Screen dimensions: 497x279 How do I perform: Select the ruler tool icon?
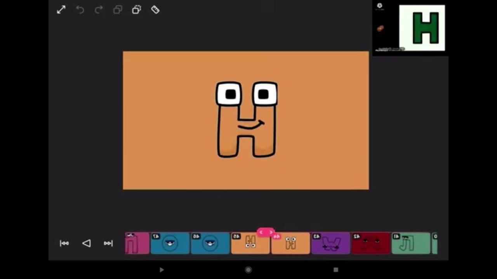pyautogui.click(x=155, y=10)
